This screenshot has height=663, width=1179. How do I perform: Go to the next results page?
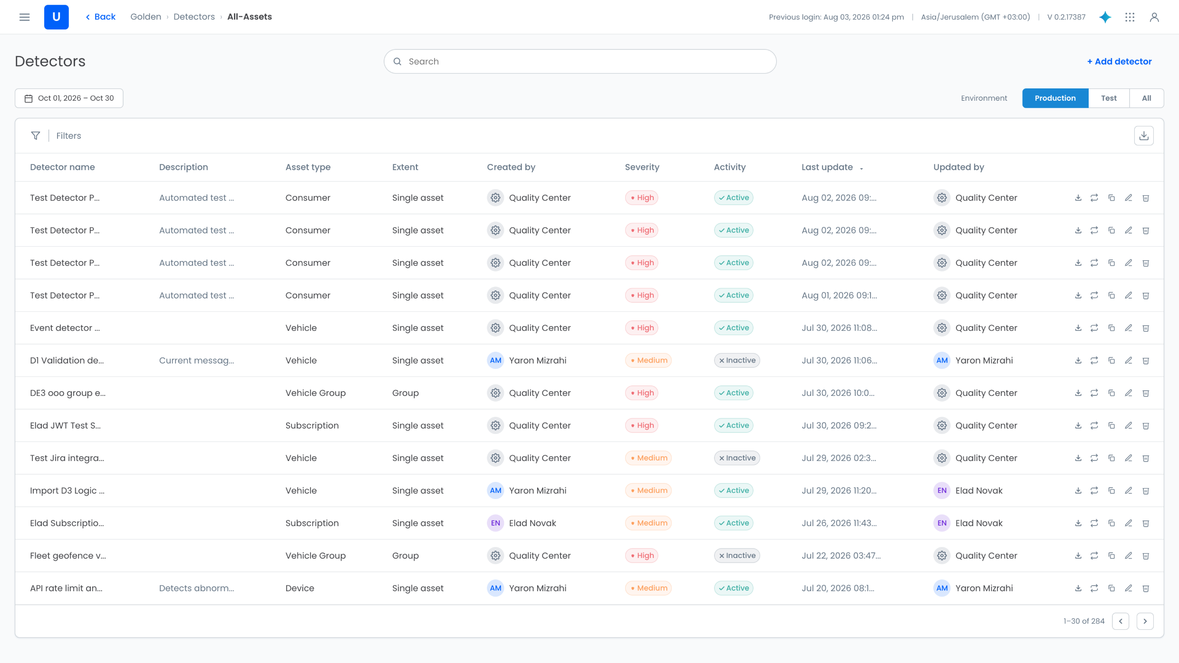[1145, 621]
